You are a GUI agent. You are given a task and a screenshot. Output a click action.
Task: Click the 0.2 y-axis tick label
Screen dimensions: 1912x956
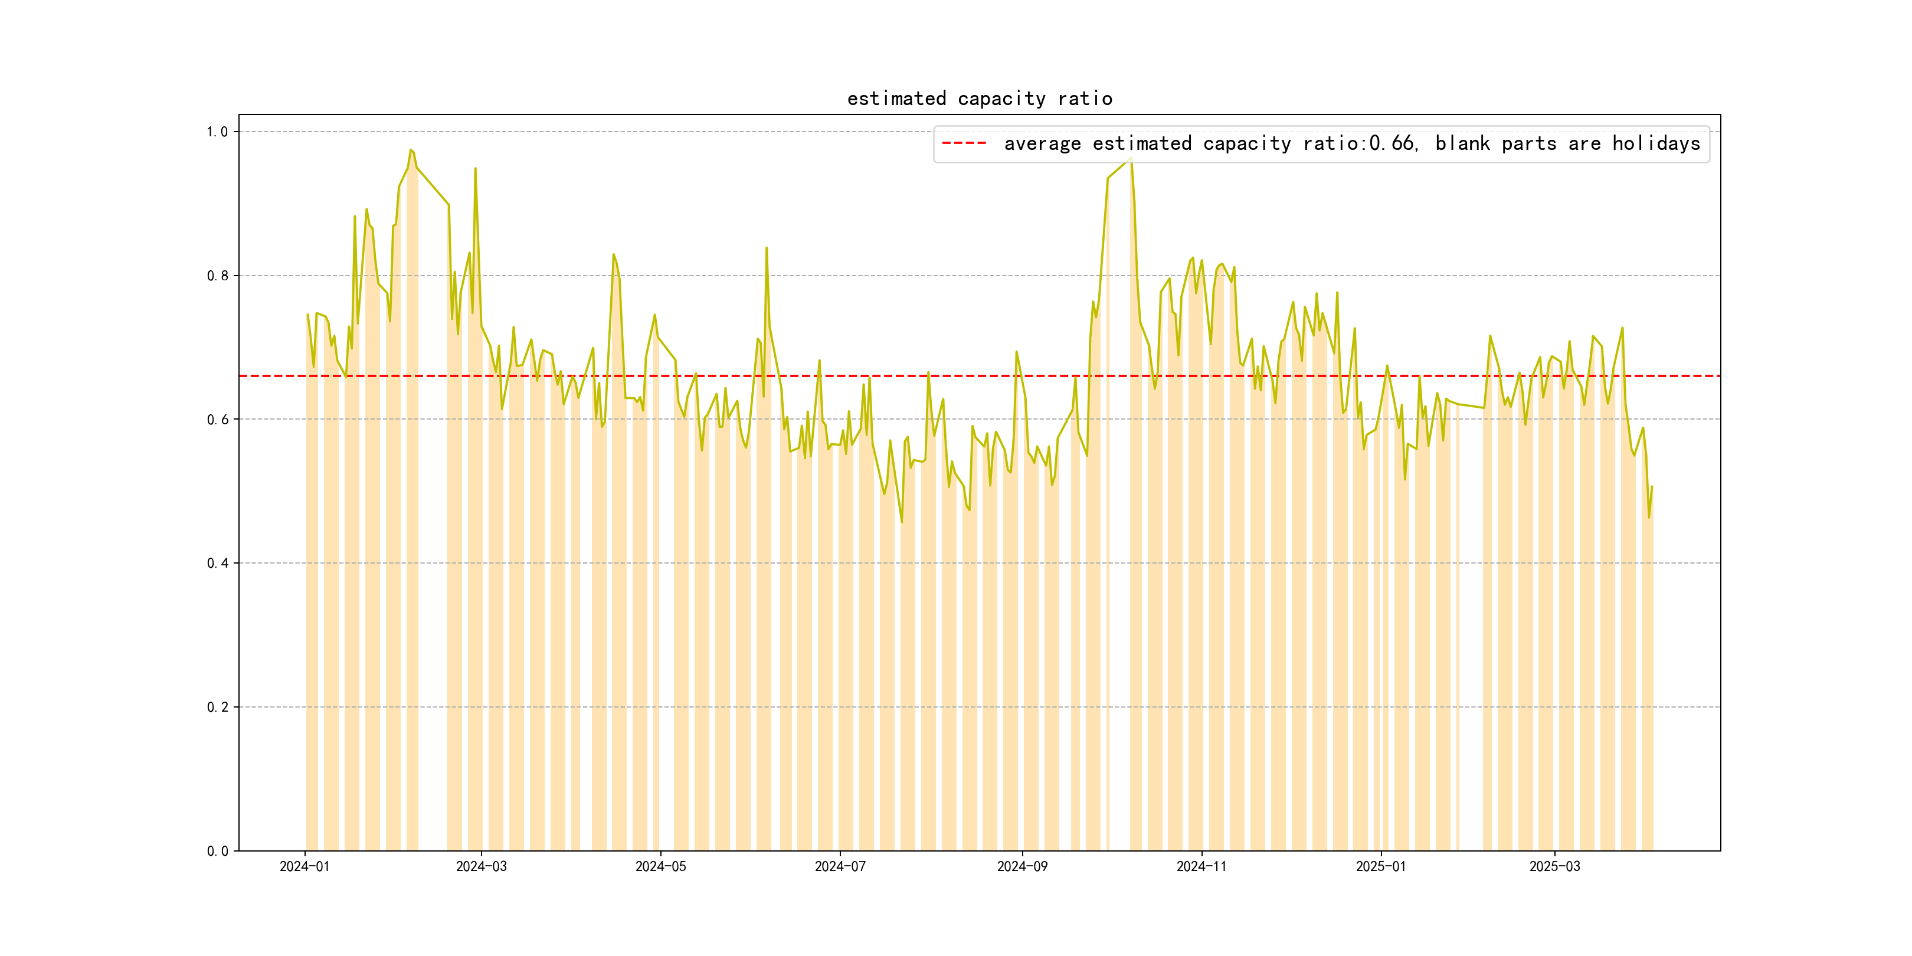[217, 708]
